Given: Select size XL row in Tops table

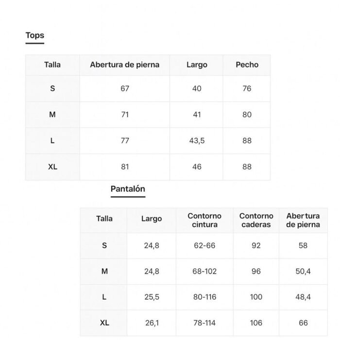Looking at the screenshot, I should coord(148,167).
